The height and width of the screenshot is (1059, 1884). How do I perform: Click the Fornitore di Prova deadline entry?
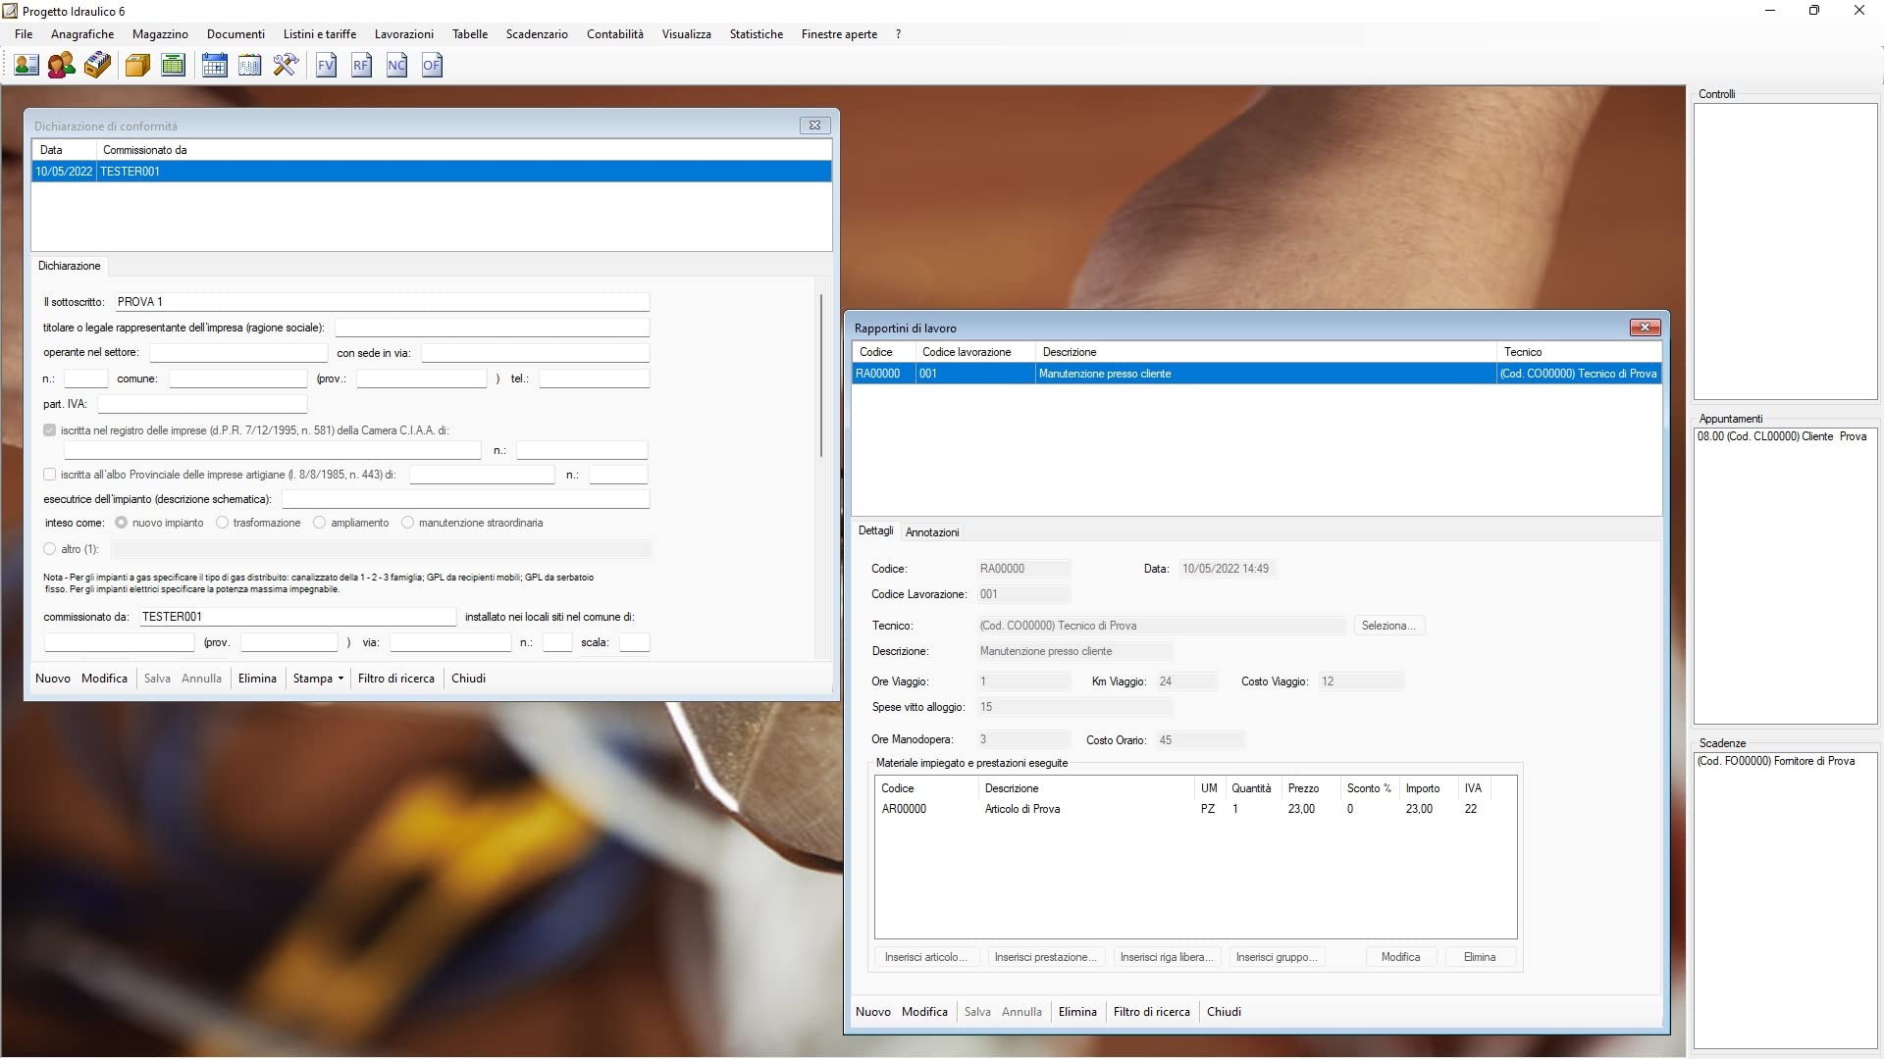1775,761
